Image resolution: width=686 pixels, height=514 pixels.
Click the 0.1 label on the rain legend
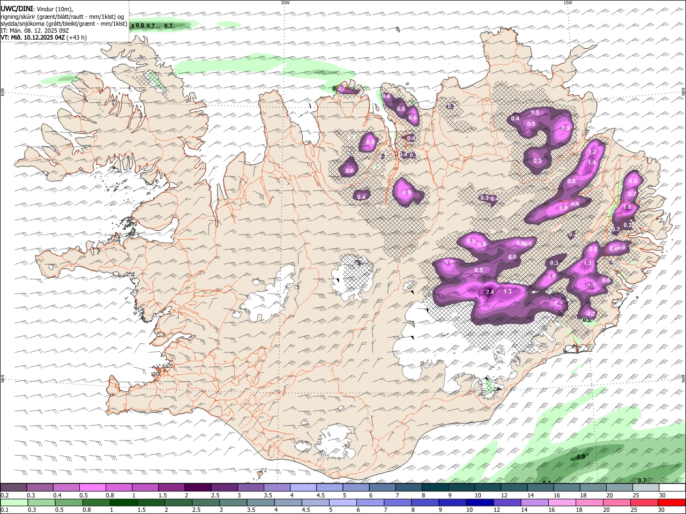(x=4, y=510)
